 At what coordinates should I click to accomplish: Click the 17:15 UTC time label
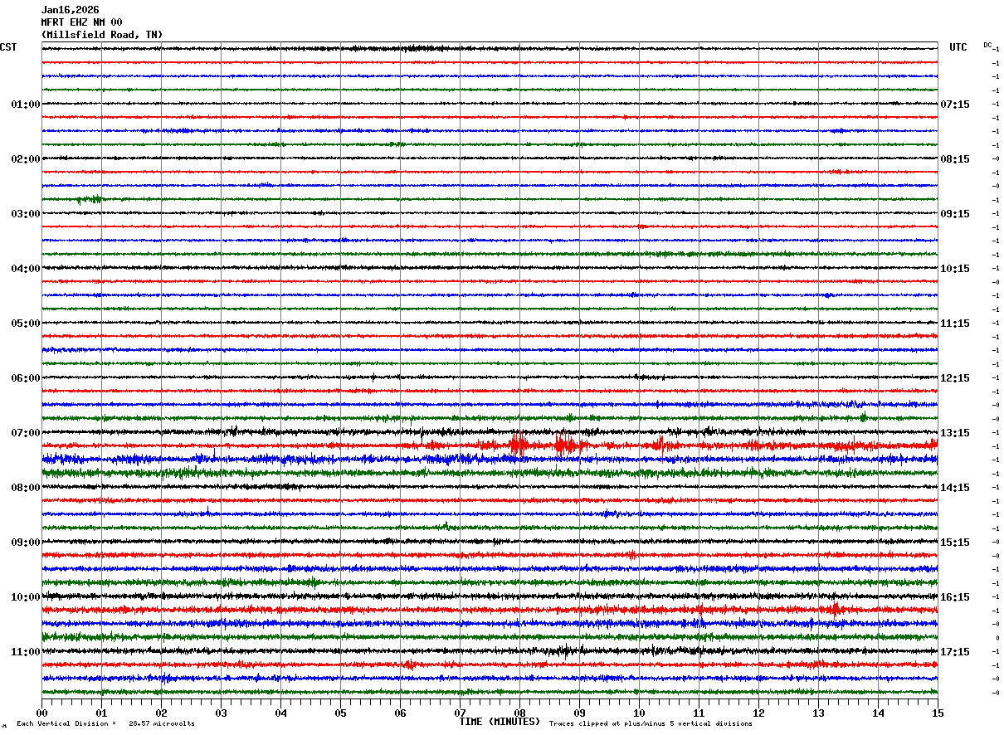955,652
